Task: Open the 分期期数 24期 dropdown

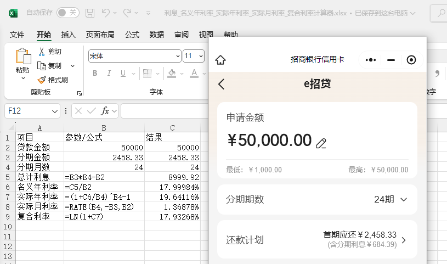Action: [391, 199]
